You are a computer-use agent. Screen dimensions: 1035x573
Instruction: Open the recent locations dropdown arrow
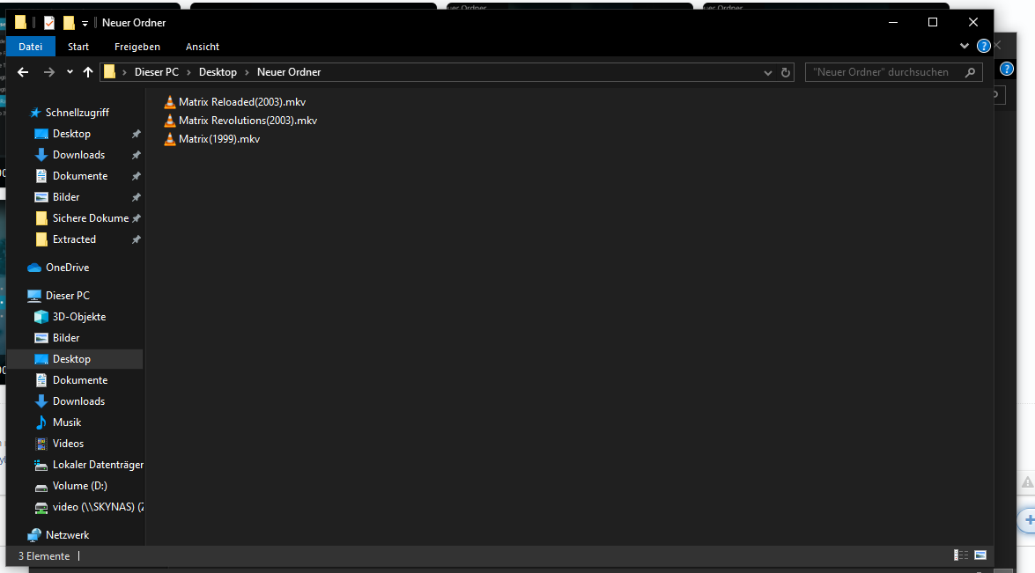(x=70, y=72)
